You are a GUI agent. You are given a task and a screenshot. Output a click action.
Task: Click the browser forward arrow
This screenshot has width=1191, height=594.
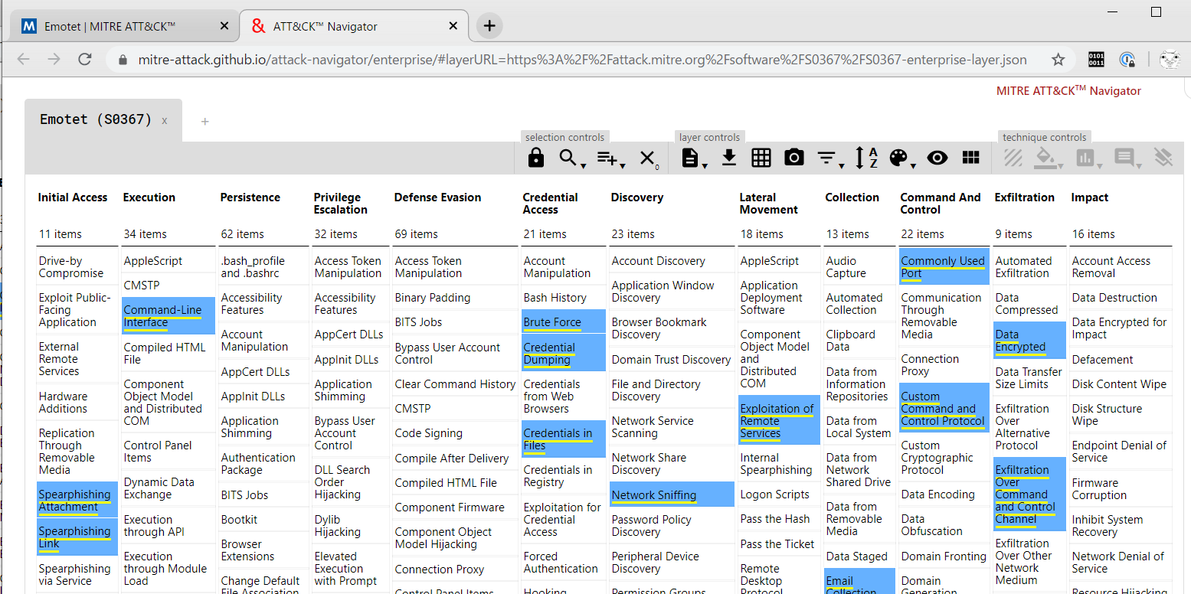pos(54,59)
